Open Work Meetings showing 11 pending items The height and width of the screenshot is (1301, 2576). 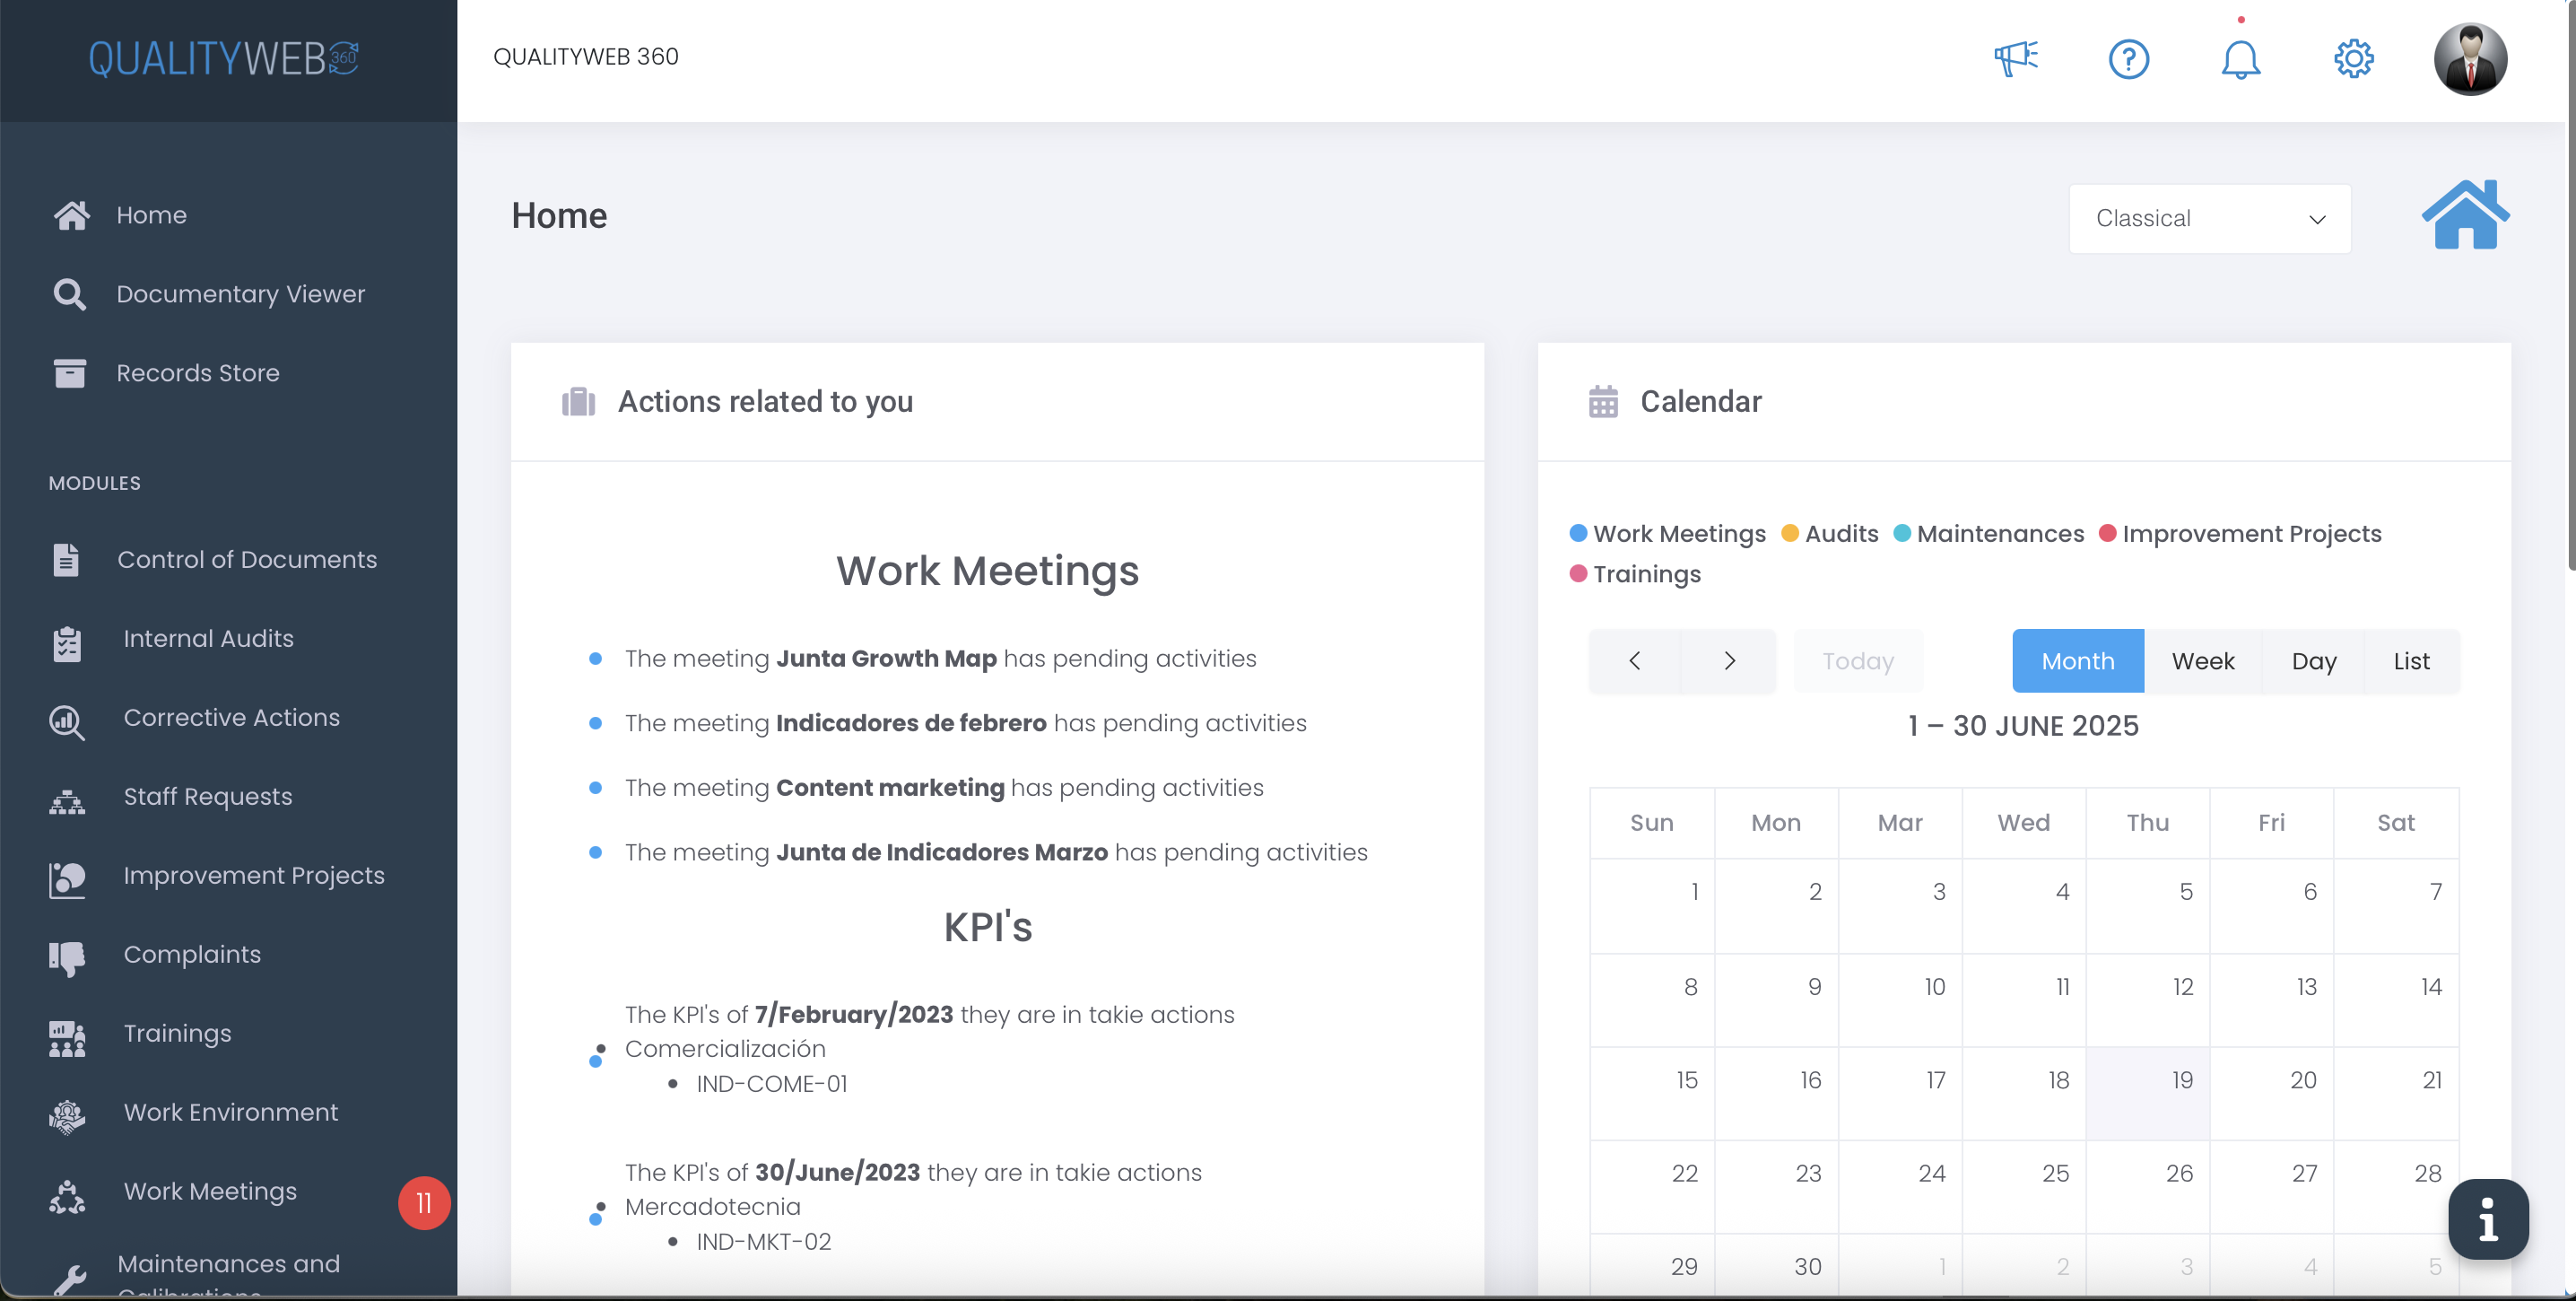click(x=210, y=1191)
